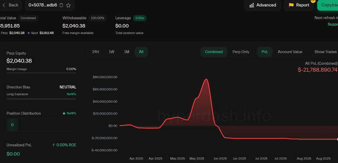
Task: Click the Spot value $3,911.48
Action: tap(46, 33)
